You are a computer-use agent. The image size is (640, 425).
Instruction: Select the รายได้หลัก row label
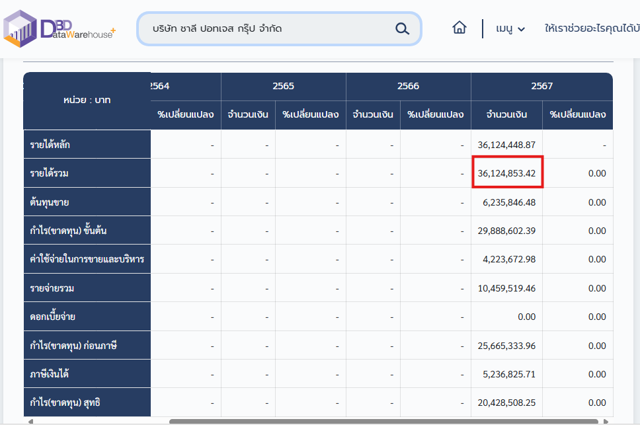coord(87,144)
